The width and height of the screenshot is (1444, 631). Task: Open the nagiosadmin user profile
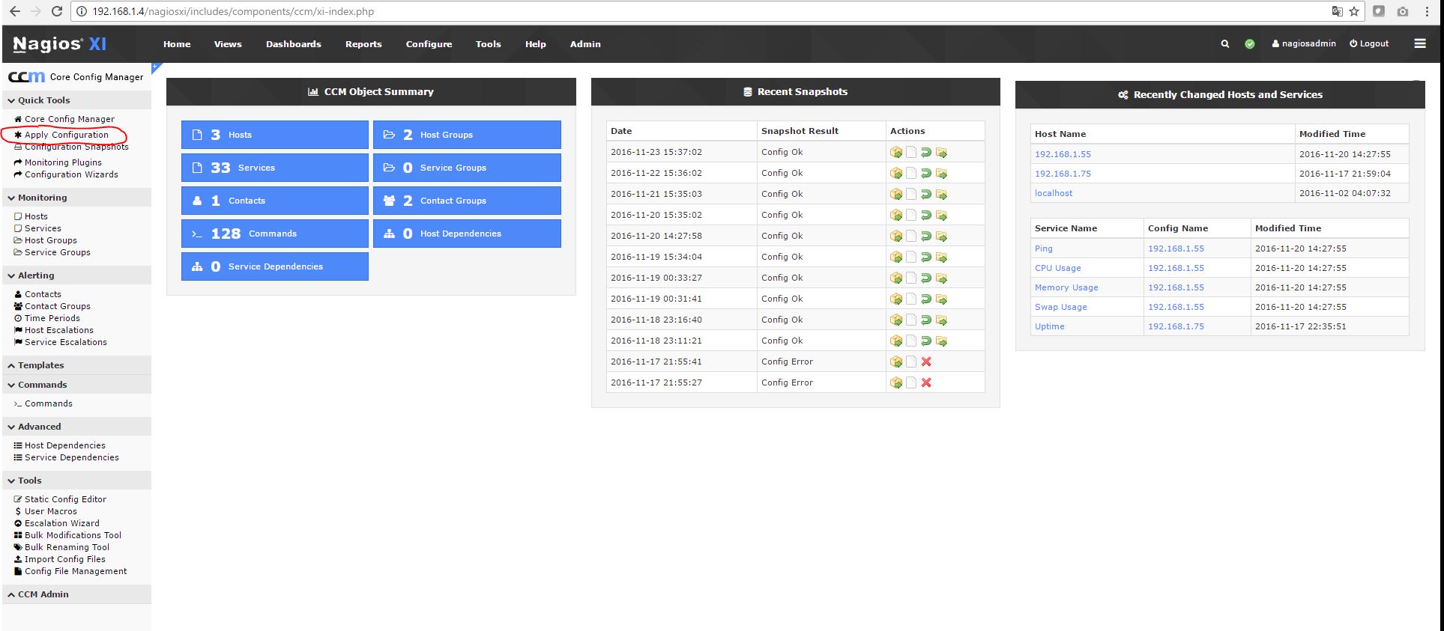1304,44
